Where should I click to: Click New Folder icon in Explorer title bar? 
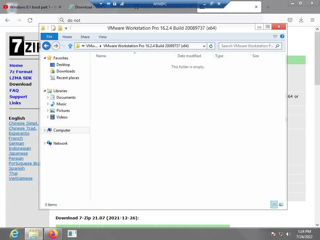tap(60, 28)
